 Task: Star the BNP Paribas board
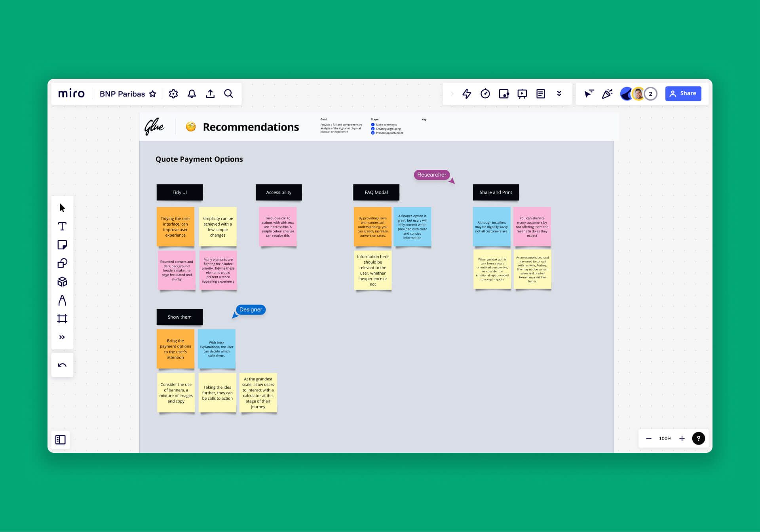(153, 94)
